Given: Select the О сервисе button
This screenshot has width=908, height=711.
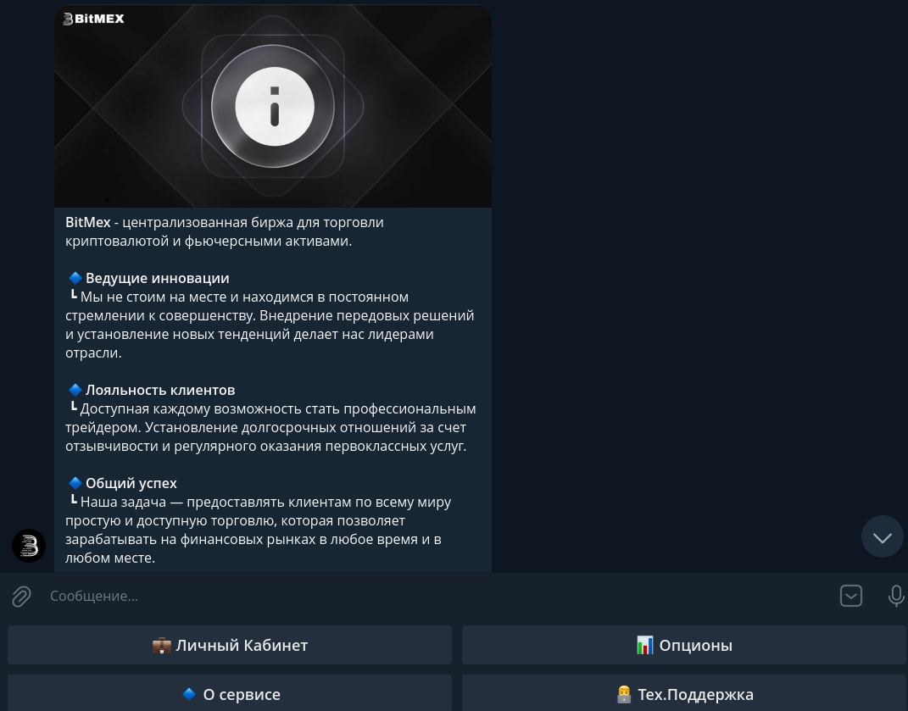Looking at the screenshot, I should [229, 693].
